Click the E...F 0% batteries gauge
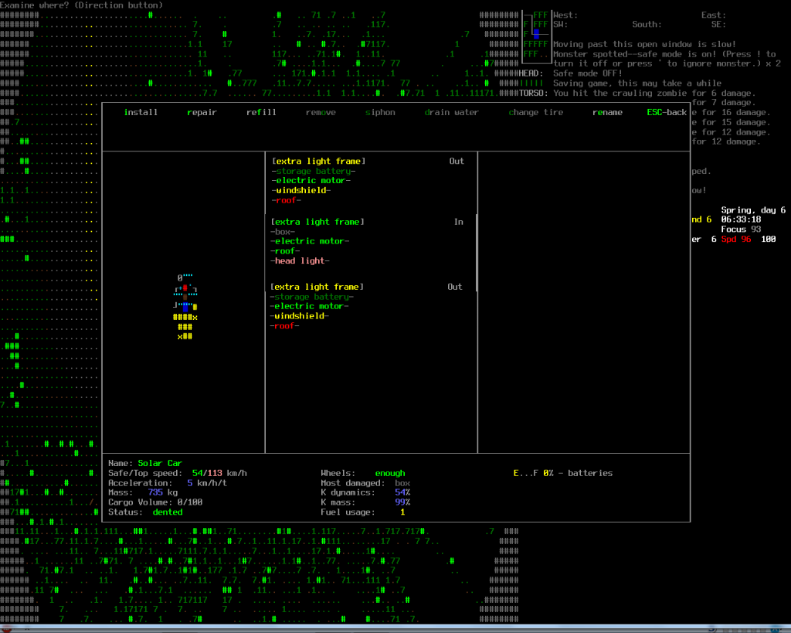Viewport: 791px width, 633px height. point(563,473)
